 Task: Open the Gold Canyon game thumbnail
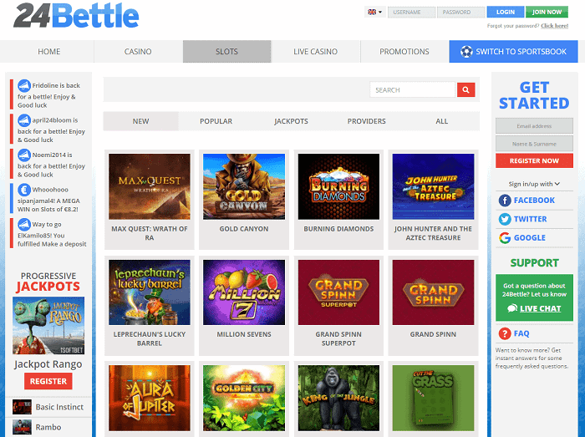(244, 186)
